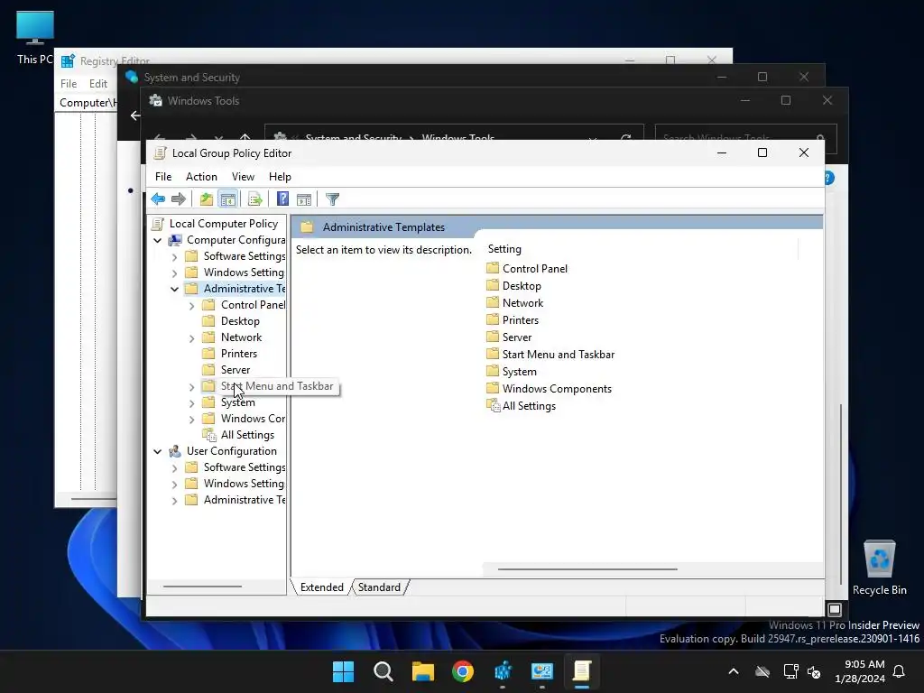Select Server in the left tree

(236, 369)
